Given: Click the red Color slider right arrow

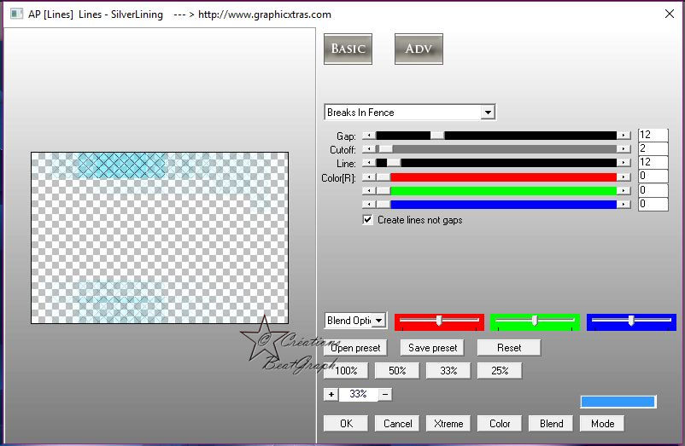Looking at the screenshot, I should tap(624, 177).
